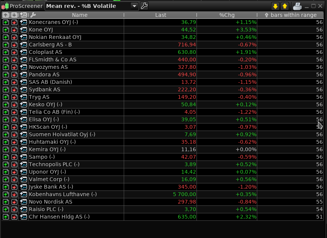Open chart for Kemira OYJ
Viewport: 327px width, 238px height.
click(x=24, y=150)
